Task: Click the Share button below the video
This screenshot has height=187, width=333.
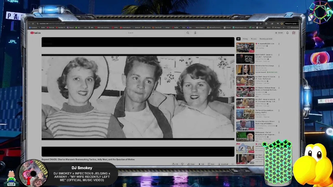Action: click(x=191, y=164)
